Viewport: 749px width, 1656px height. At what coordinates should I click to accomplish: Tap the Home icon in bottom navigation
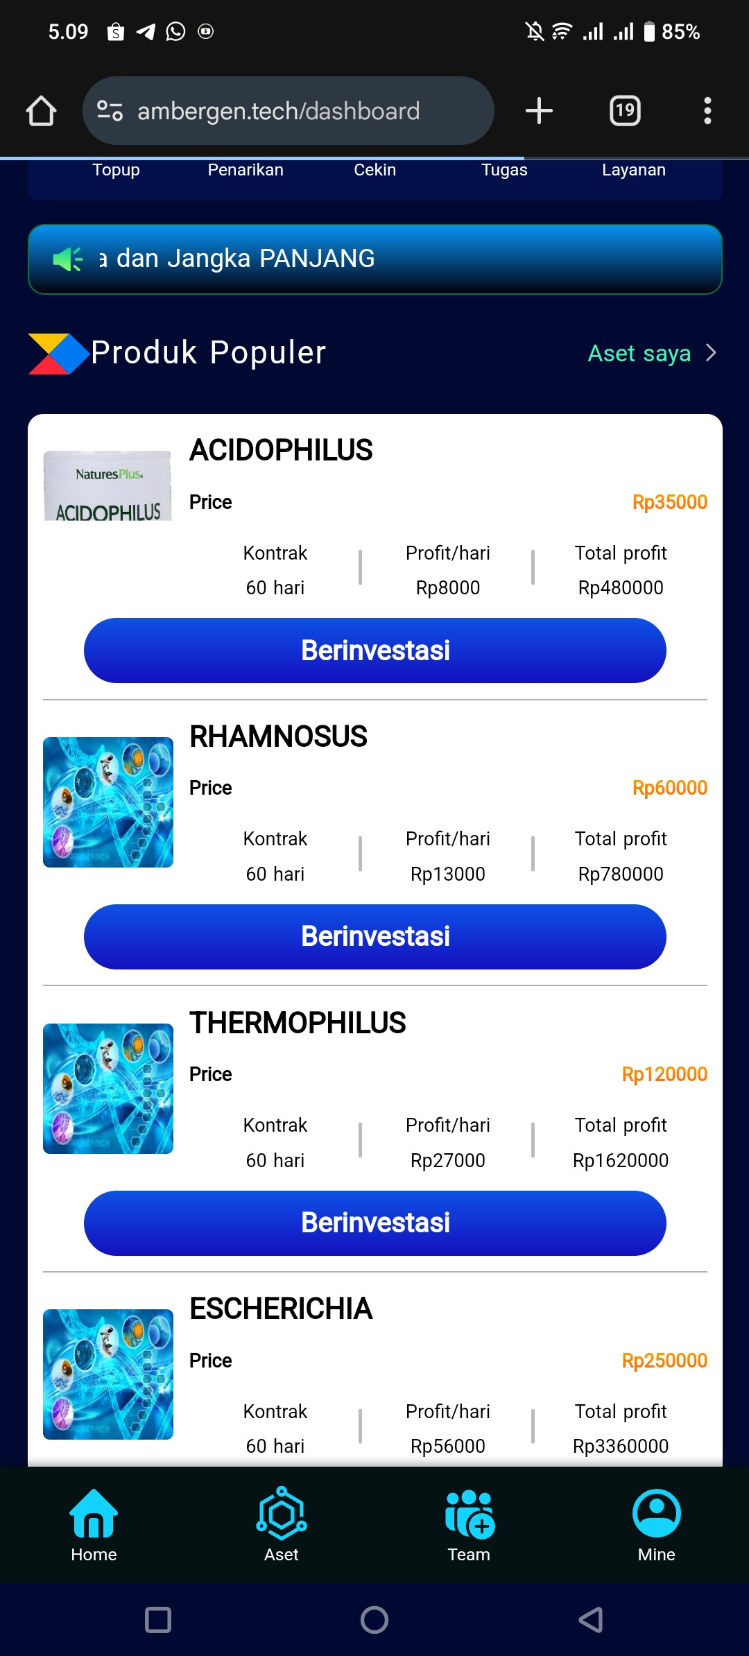[x=94, y=1513]
